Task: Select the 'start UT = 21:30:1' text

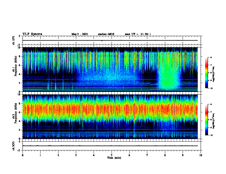Action: point(138,34)
